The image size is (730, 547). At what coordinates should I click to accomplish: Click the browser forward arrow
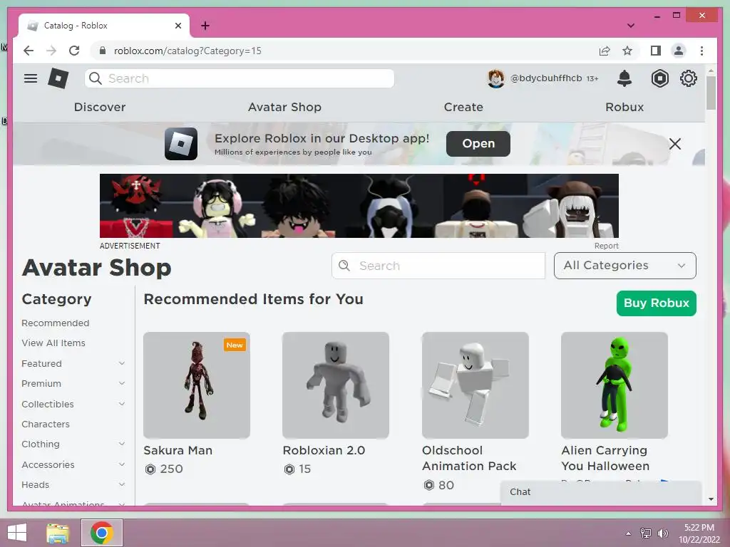click(51, 51)
